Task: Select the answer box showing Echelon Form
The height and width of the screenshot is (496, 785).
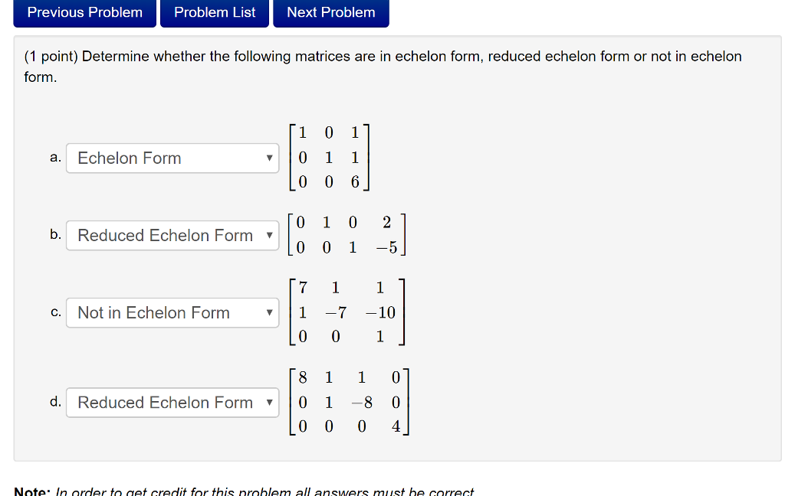Action: pos(172,158)
